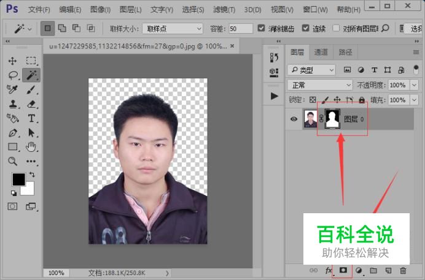Toggle Quick Mask mode

[12, 206]
